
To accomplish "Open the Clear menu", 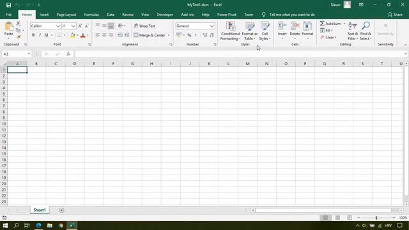I will pos(328,38).
